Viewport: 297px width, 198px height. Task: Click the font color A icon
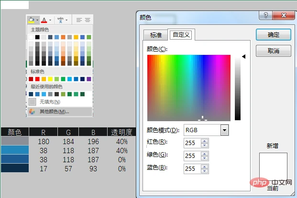click(x=44, y=20)
